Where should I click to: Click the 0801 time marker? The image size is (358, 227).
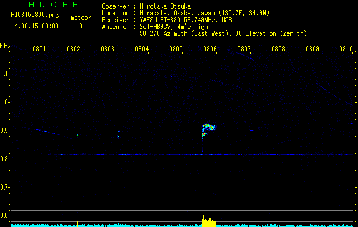point(39,49)
